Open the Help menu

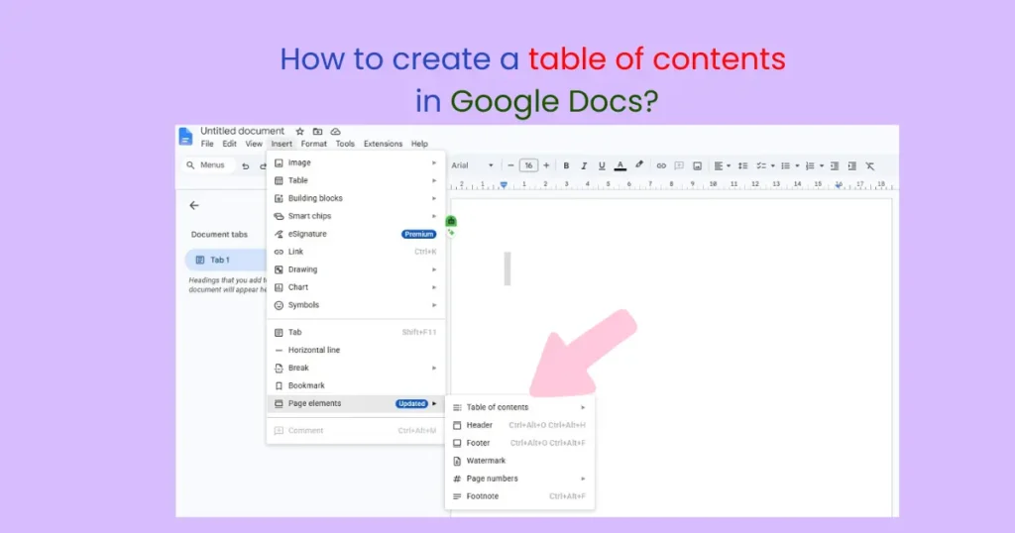[419, 145]
